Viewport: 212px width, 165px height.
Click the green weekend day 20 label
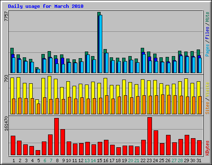coord(130,160)
